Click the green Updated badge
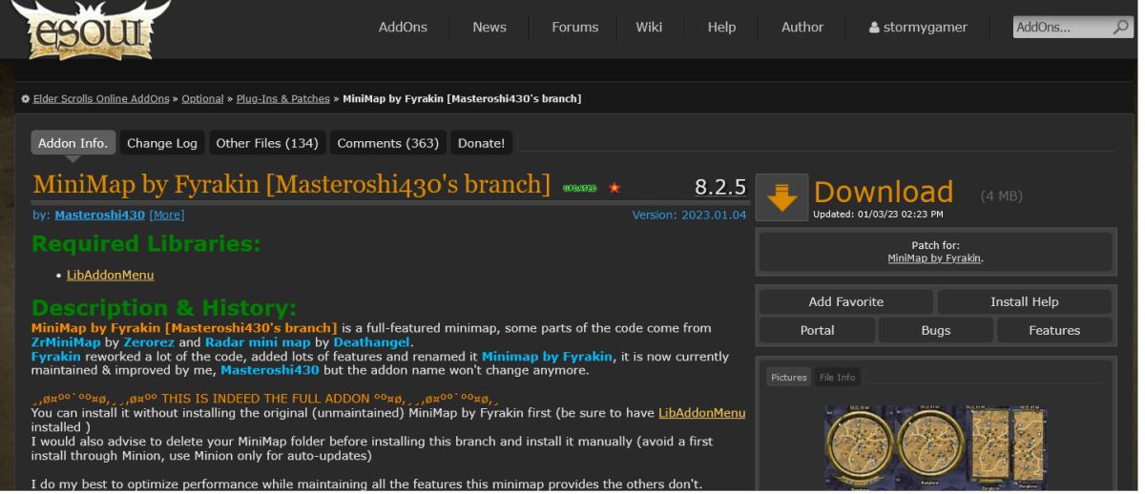The height and width of the screenshot is (494, 1145). coord(579,189)
